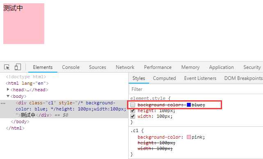The height and width of the screenshot is (159, 263).
Task: Activate the inspect element picker icon
Action: 7,67
